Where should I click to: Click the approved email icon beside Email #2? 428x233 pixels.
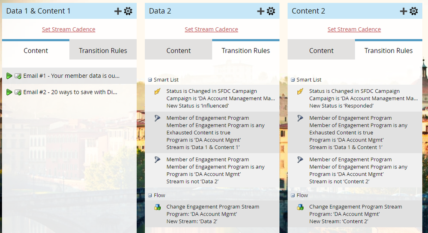(x=18, y=92)
